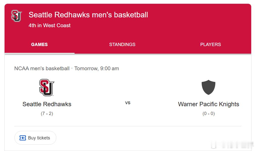
Task: Open the Standings tab
Action: [x=122, y=45]
